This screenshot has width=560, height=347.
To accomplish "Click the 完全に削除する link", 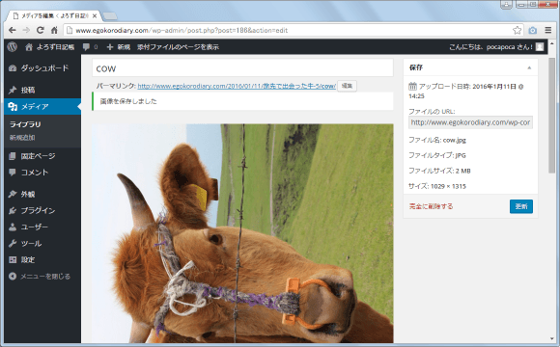I will (431, 206).
